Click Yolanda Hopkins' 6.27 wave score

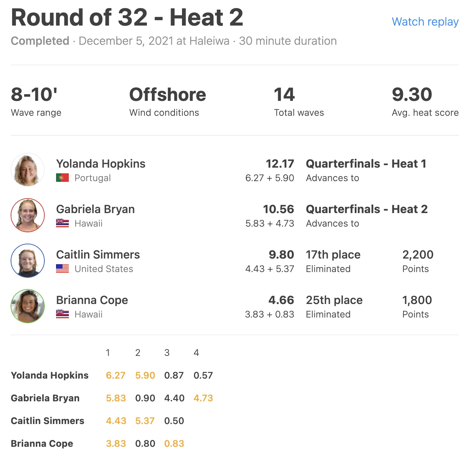pyautogui.click(x=116, y=375)
